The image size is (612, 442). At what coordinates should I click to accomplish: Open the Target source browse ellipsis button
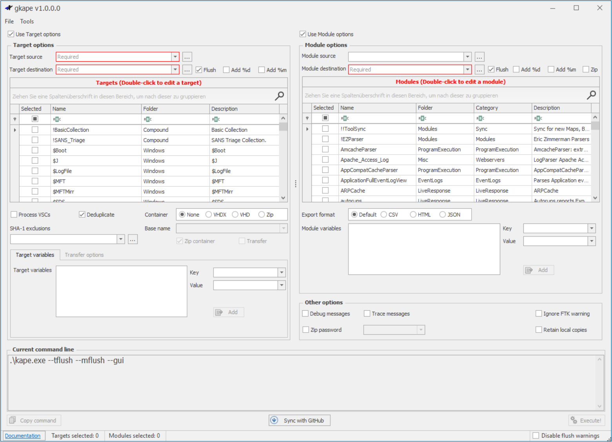pos(187,57)
